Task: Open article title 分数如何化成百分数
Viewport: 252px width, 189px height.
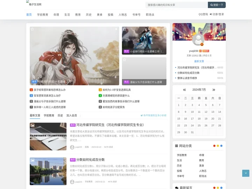Action: coord(91,160)
